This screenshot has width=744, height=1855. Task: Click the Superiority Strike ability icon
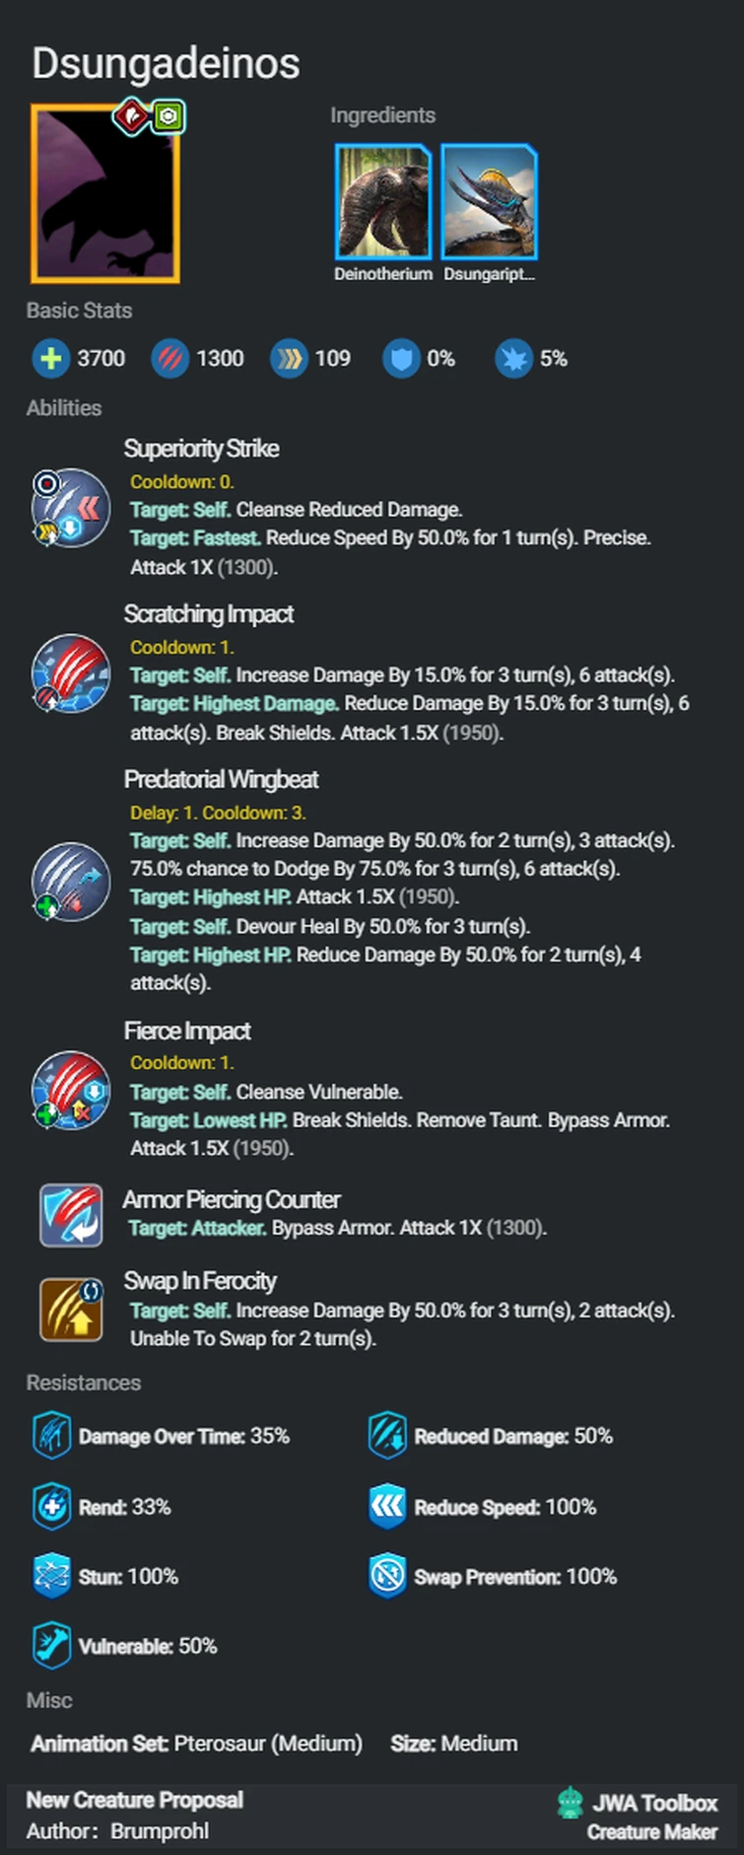(x=71, y=508)
